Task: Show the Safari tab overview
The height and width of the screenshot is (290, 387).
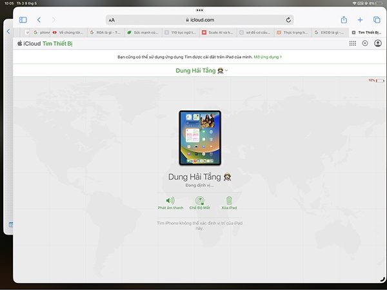Action: pyautogui.click(x=376, y=20)
